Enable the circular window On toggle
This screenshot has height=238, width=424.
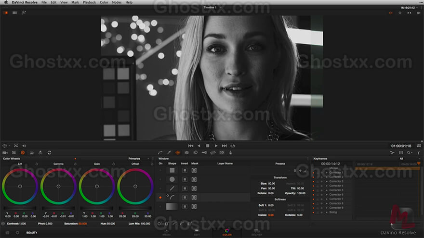pos(160,179)
